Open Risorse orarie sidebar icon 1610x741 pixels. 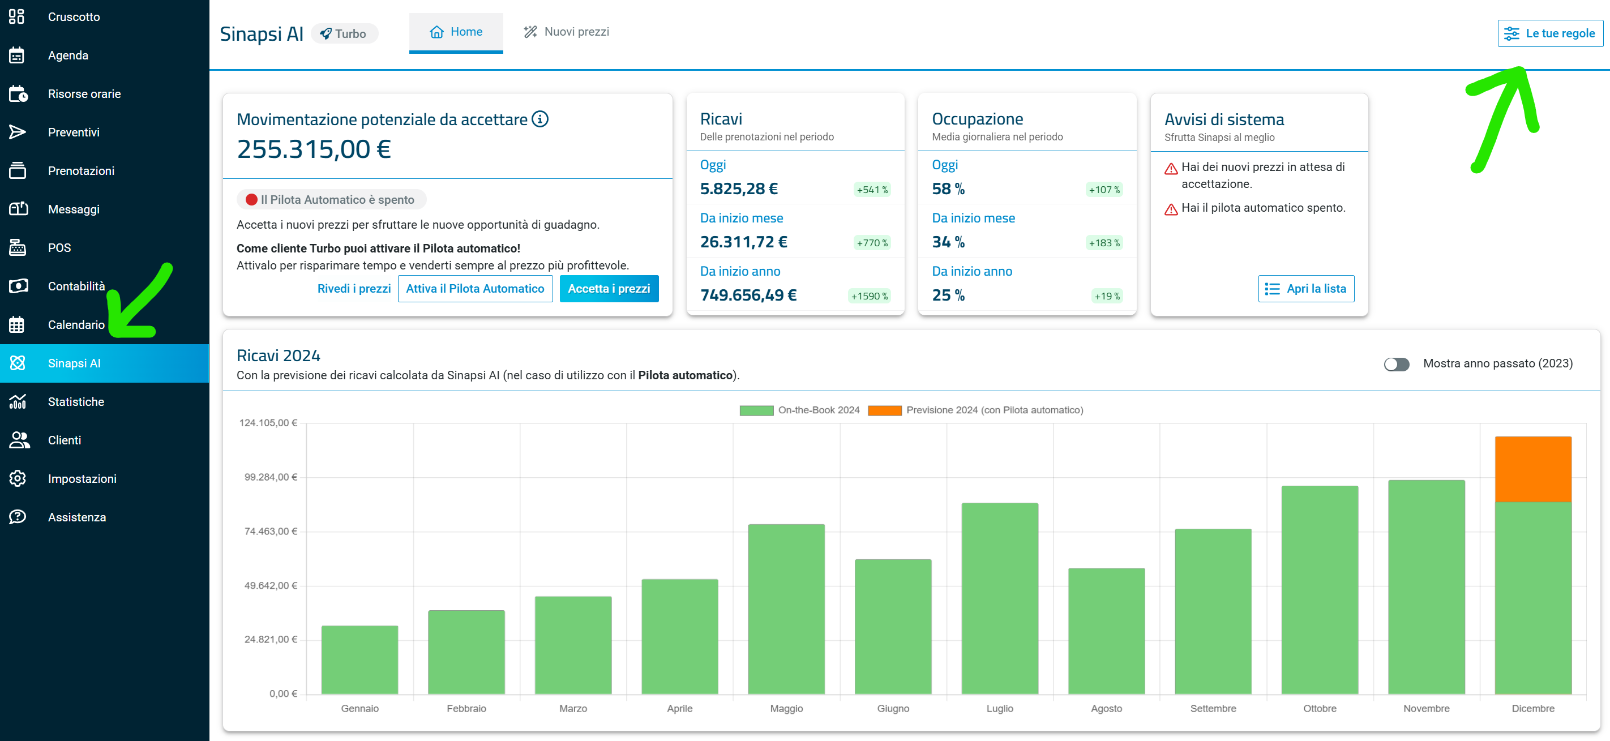click(18, 94)
